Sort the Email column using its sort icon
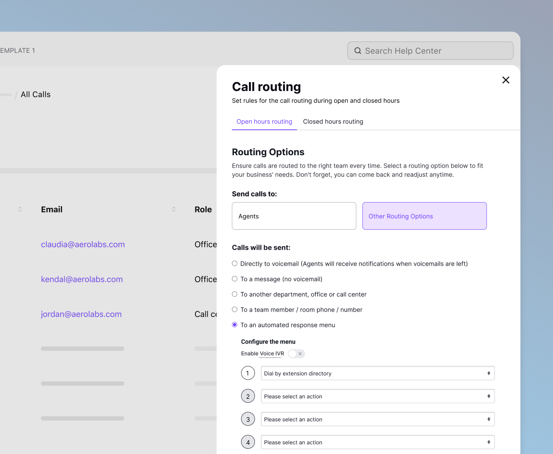This screenshot has height=454, width=553. tap(173, 209)
